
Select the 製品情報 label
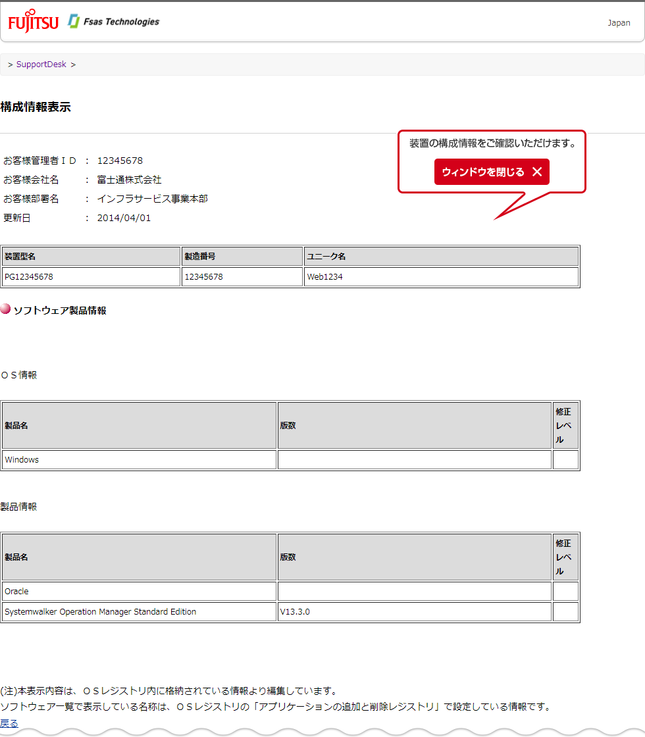18,507
